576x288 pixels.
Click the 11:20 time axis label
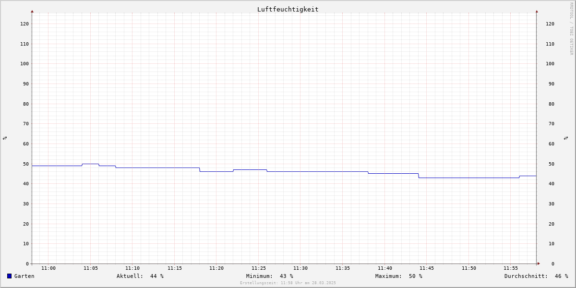(216, 268)
